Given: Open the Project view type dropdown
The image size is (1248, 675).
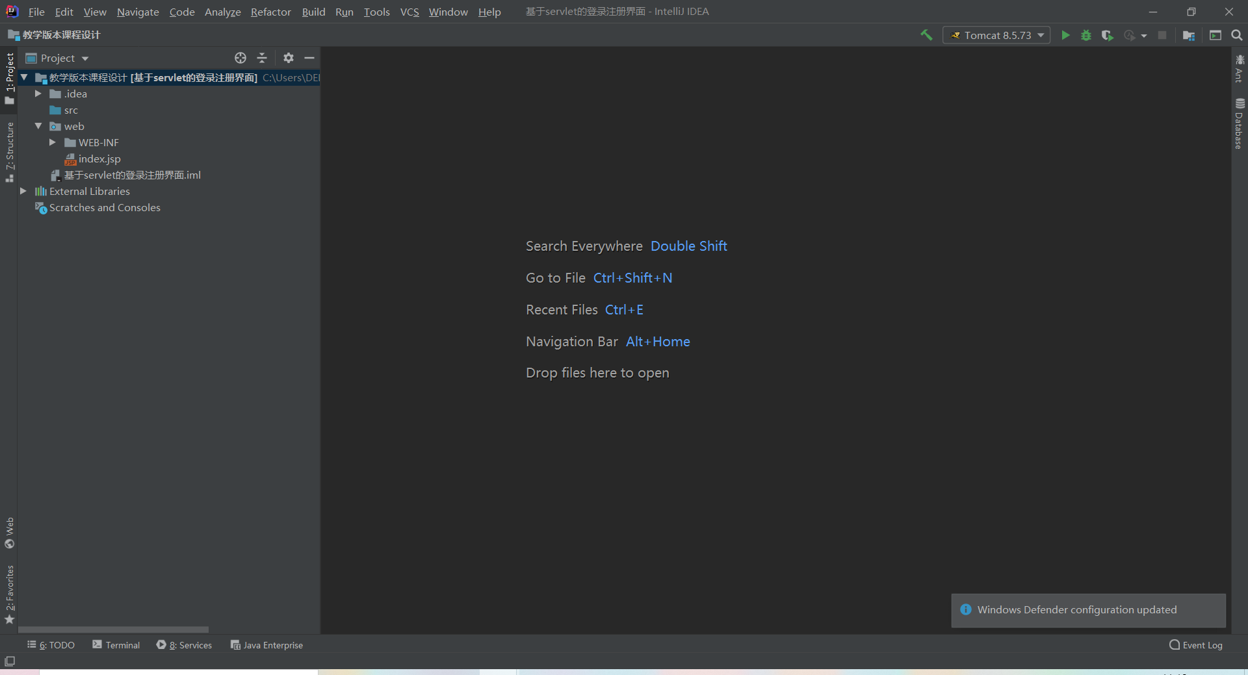Looking at the screenshot, I should coord(65,58).
